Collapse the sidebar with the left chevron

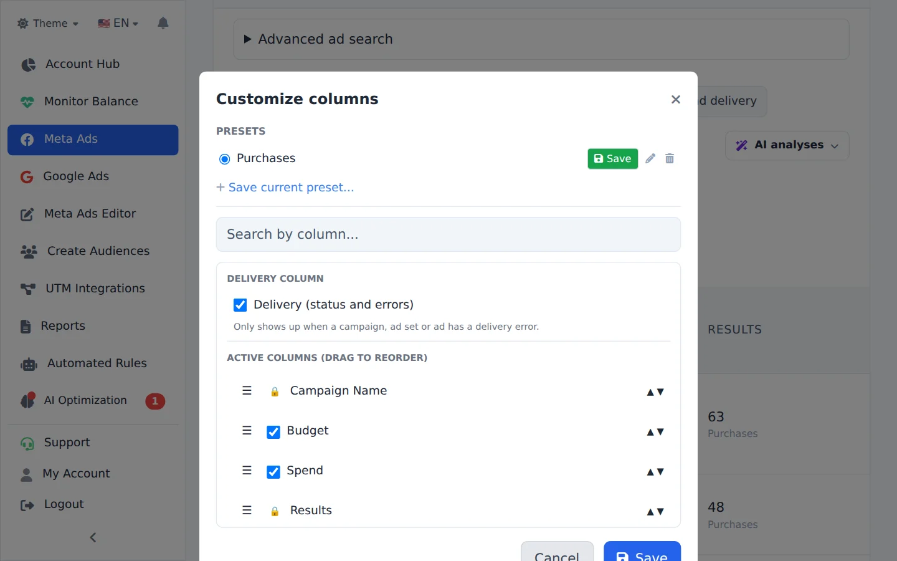(93, 537)
